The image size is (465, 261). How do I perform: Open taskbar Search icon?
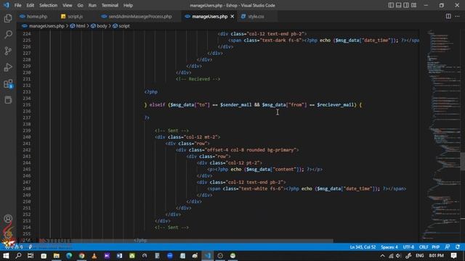(18, 256)
